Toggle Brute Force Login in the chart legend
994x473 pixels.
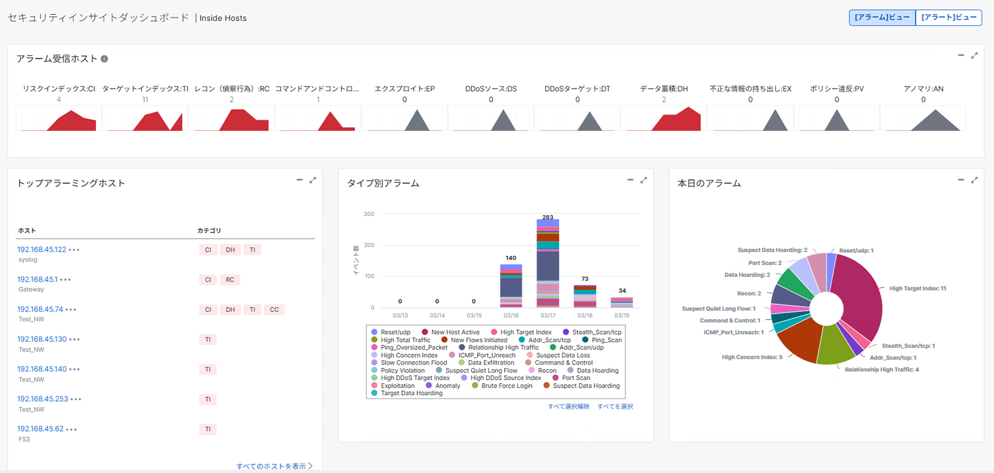(x=502, y=386)
